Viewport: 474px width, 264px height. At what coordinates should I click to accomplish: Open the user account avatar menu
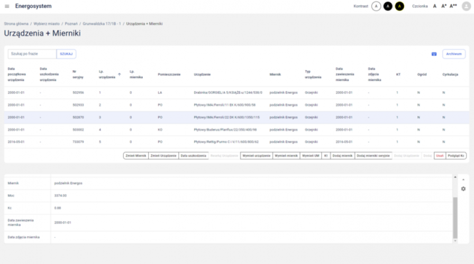466,6
